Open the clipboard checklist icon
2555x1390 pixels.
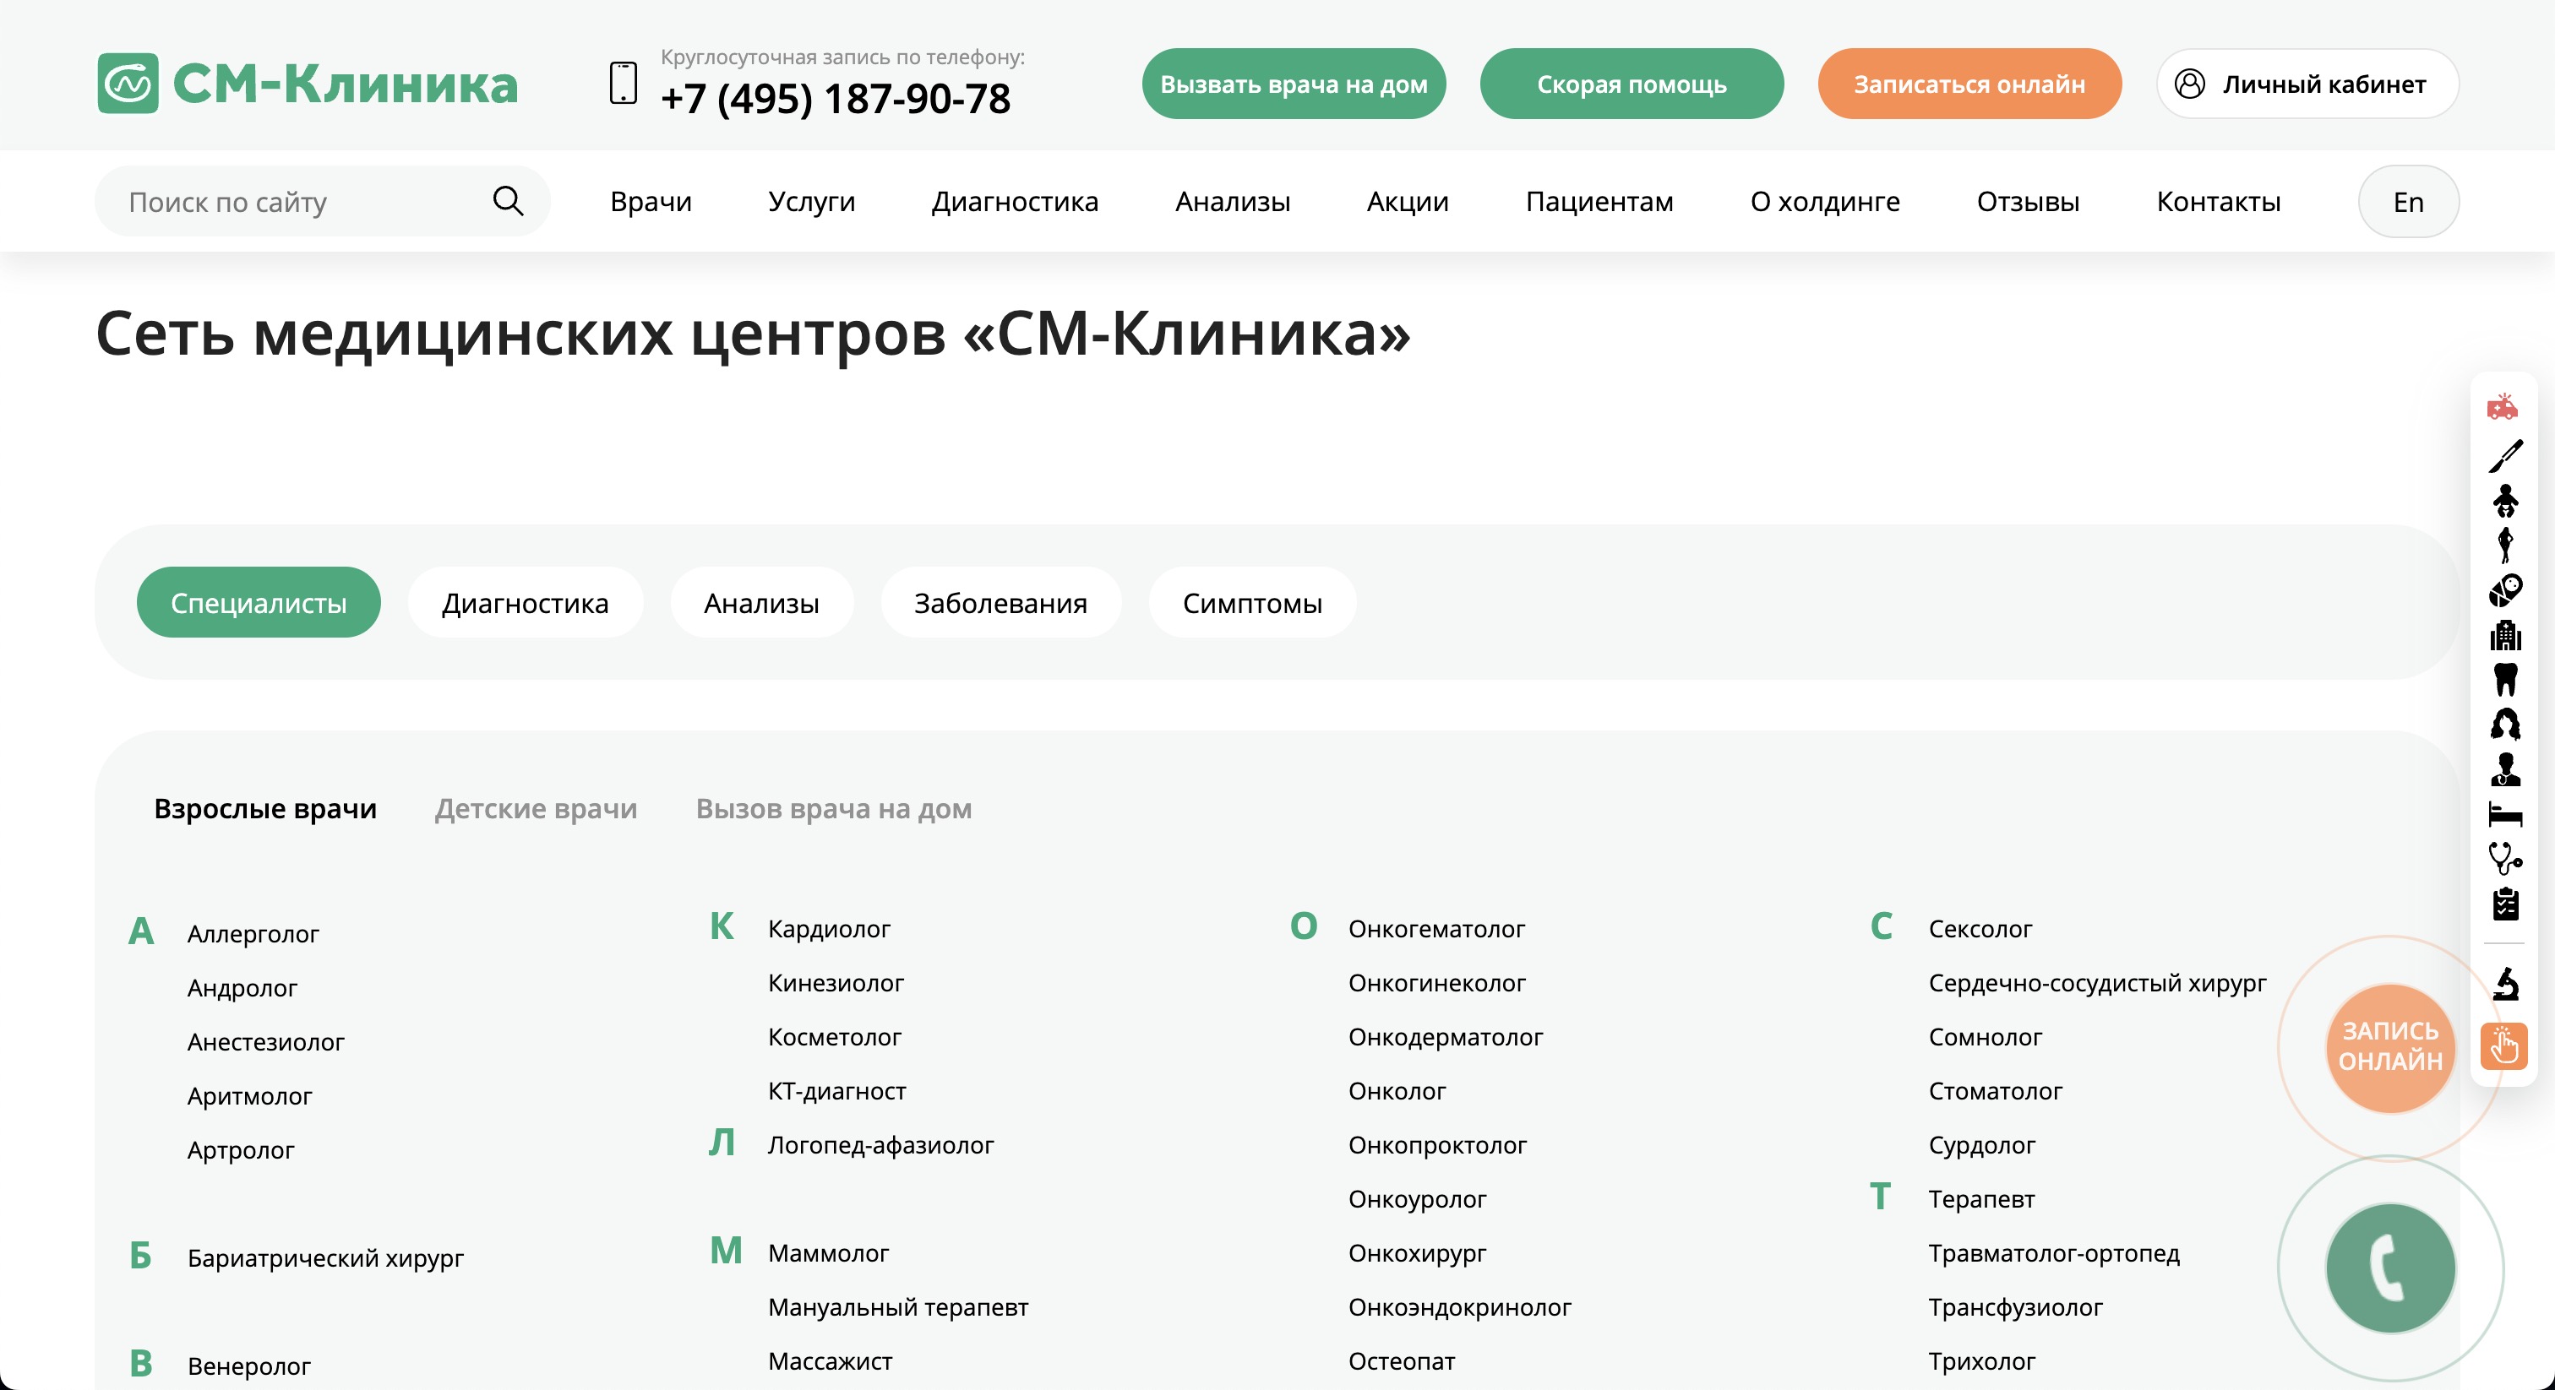pos(2505,904)
